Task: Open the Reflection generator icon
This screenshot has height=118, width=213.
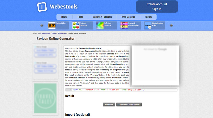Action: tap(100, 25)
